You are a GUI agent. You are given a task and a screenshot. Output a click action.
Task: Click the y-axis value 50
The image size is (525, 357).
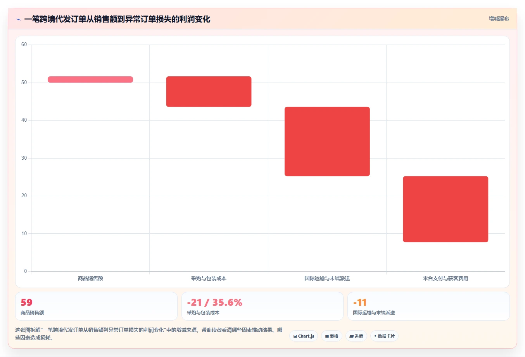(24, 83)
